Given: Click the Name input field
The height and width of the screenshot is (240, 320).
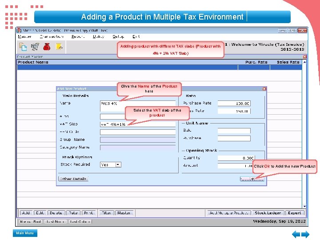Looking at the screenshot, I should pos(138,106).
